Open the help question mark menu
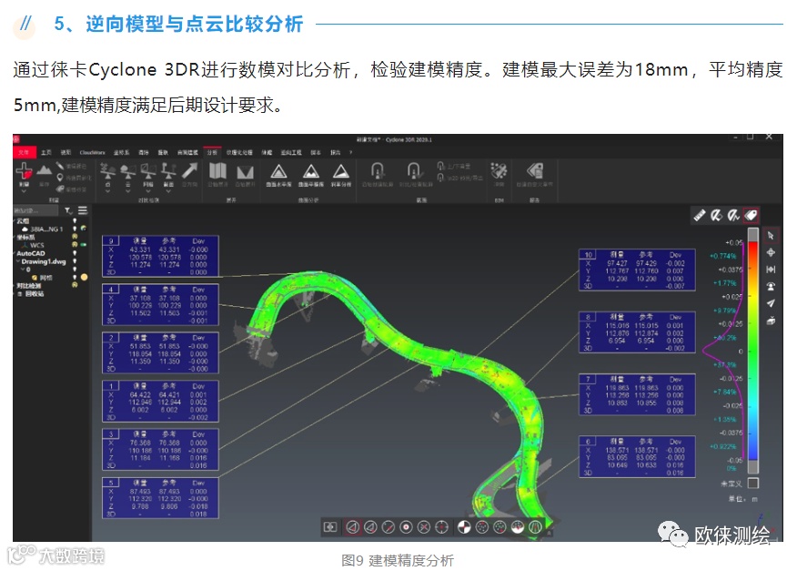797x571 pixels. [350, 152]
